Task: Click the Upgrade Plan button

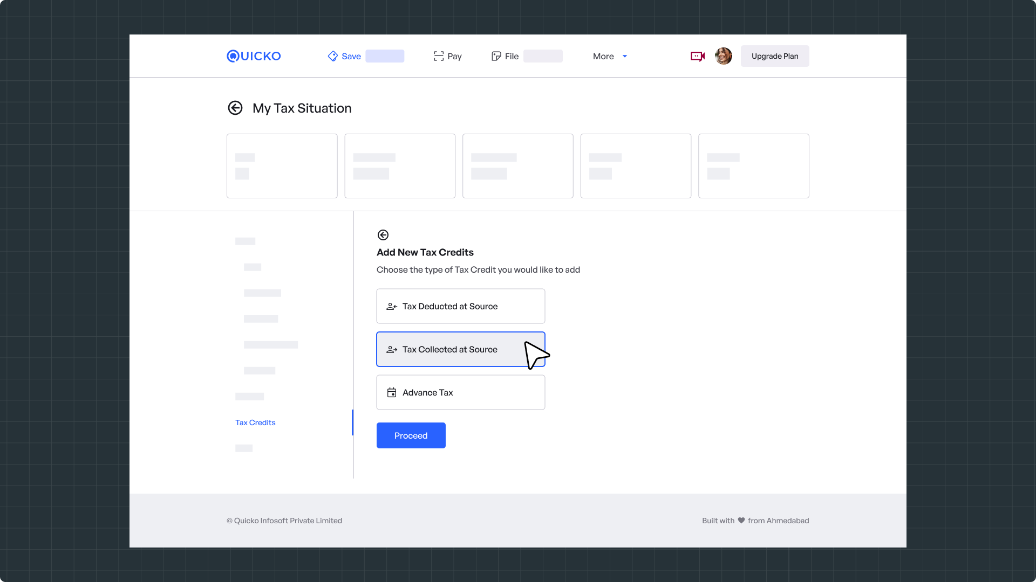Action: pos(774,56)
